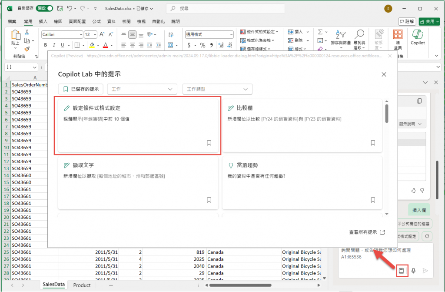Switch to the Product sheet tab

[82, 285]
